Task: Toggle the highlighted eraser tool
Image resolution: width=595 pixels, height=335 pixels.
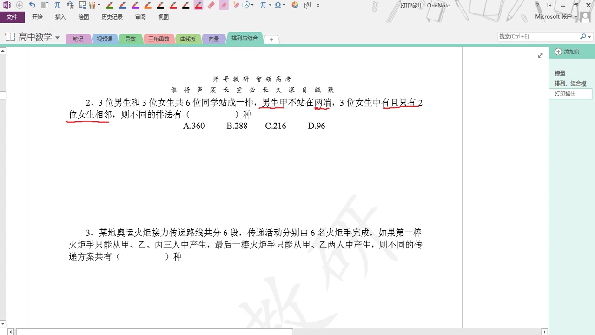Action: point(224,5)
